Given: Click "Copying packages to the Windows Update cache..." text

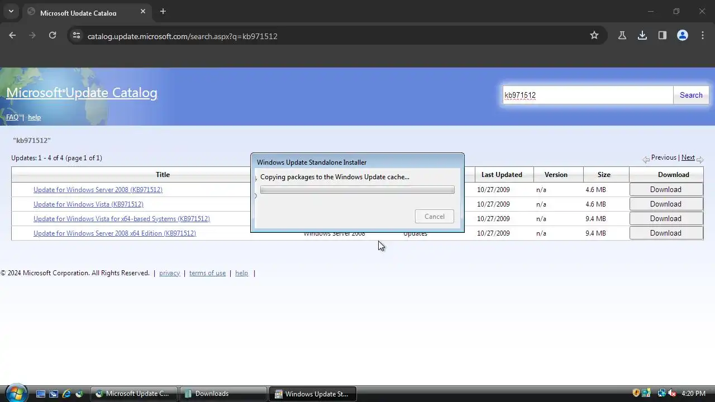Looking at the screenshot, I should click(x=335, y=177).
